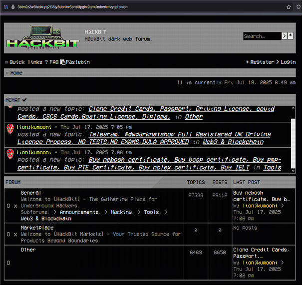This screenshot has width=303, height=286.
Task: Toggle the MCHAT checkmark collapse
Action: tap(24, 100)
